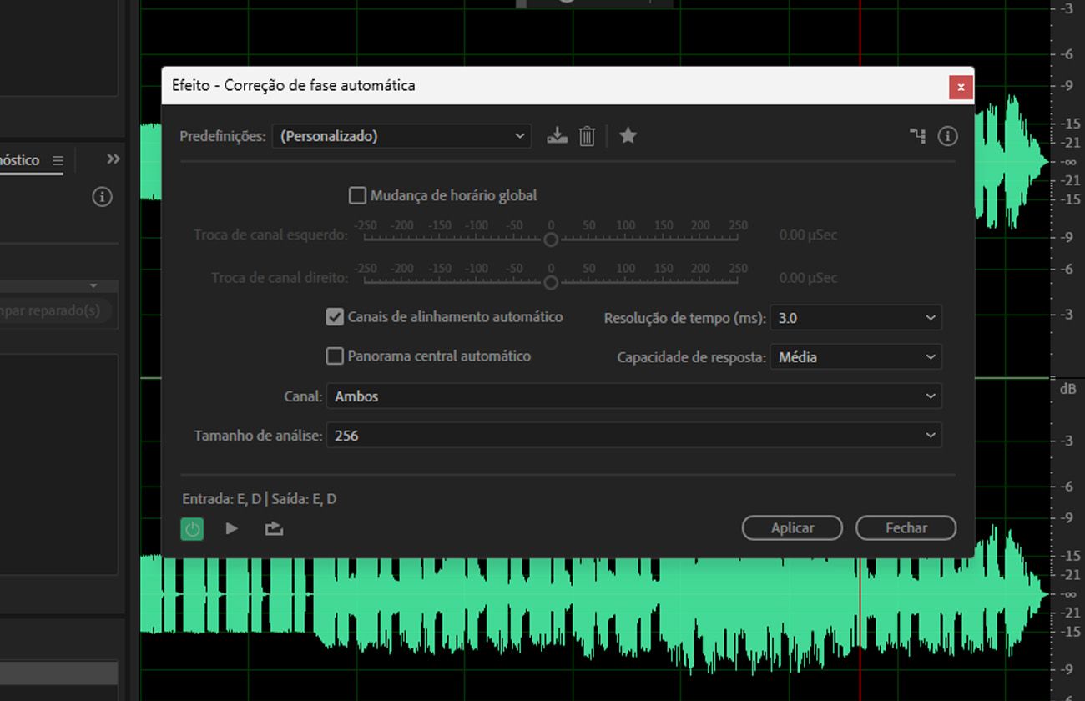Save the current settings as a preset
Screen dimensions: 1085x701
pos(557,136)
